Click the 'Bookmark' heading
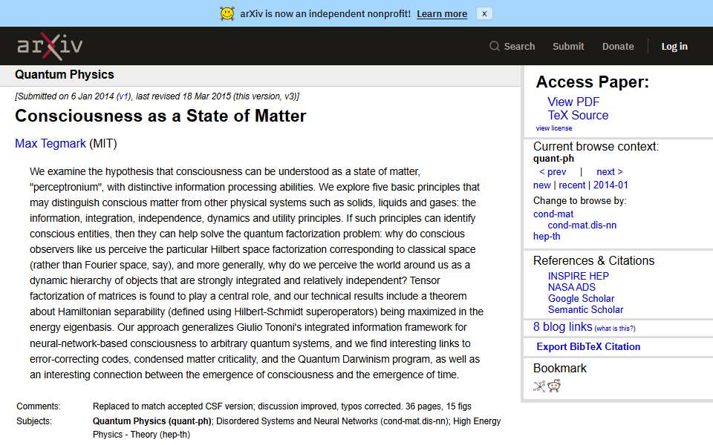713x445 pixels. tap(560, 369)
